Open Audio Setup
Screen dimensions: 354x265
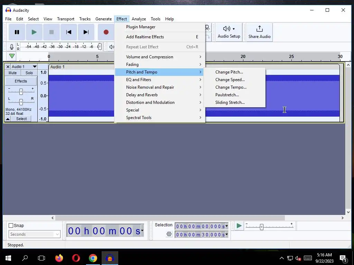229,32
